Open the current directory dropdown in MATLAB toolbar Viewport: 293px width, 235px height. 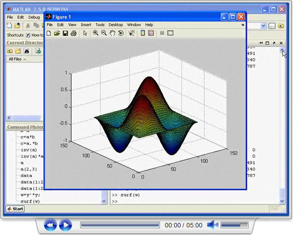point(263,26)
